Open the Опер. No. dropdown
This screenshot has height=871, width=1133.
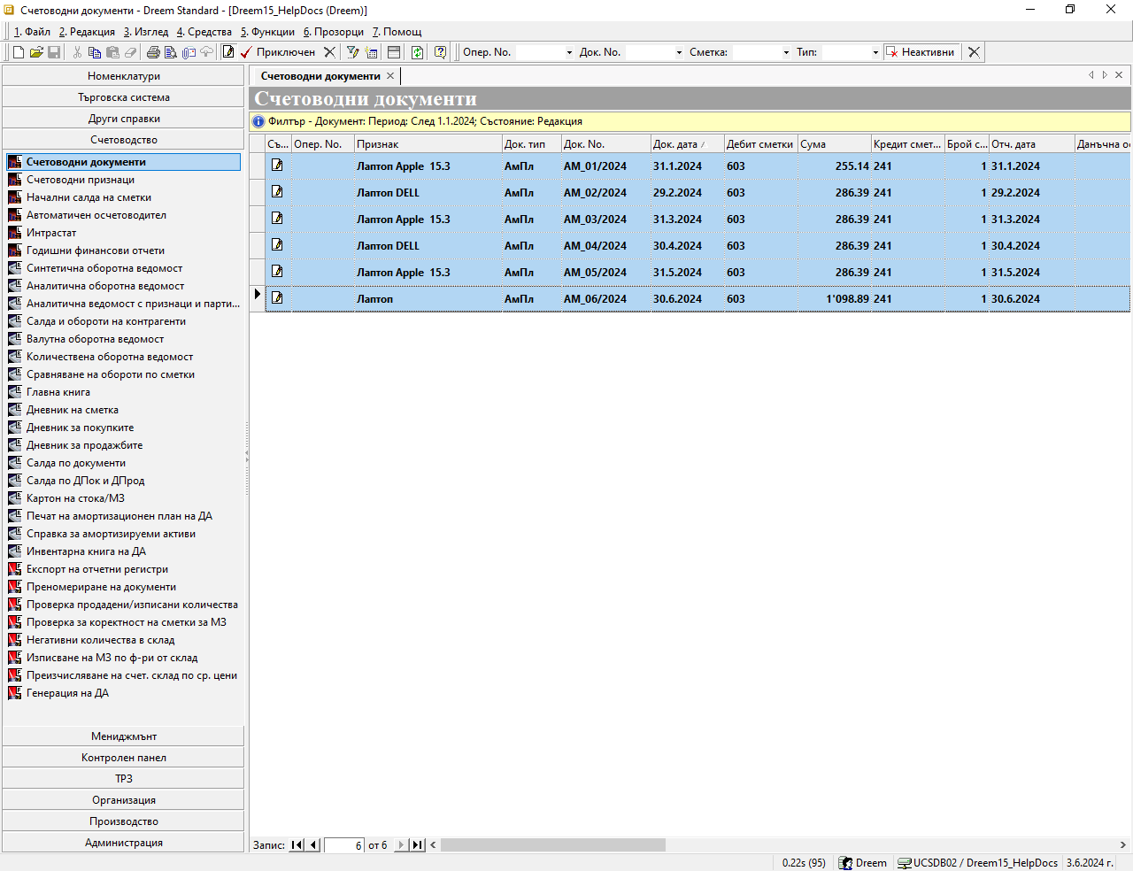[569, 53]
